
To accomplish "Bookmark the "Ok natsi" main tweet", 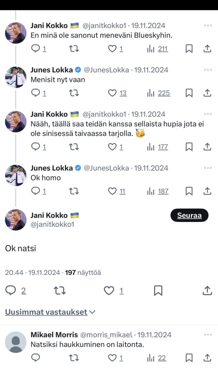I will pos(158,291).
